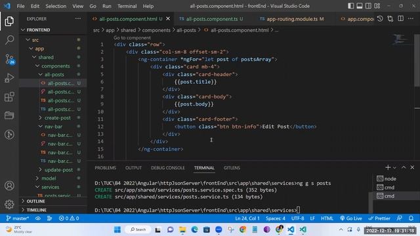
Task: Close the terminal panel
Action: (412, 168)
